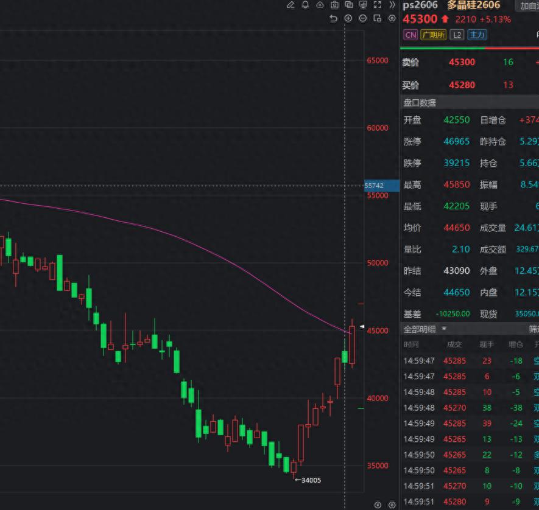Click the 成交额 label
This screenshot has height=510, width=539.
[x=493, y=250]
